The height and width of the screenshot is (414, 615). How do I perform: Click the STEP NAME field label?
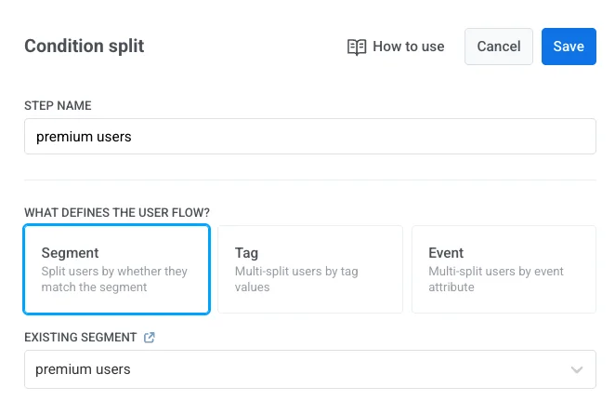(x=58, y=106)
